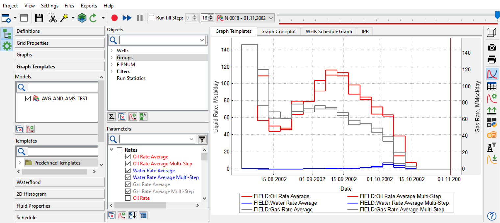The width and height of the screenshot is (500, 223).
Task: Expand the Predefined Templates folder
Action: tap(20, 163)
